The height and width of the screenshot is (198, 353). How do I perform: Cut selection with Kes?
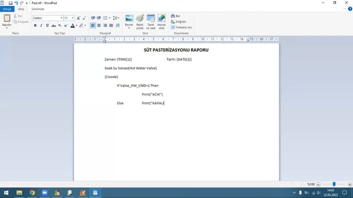(x=18, y=16)
